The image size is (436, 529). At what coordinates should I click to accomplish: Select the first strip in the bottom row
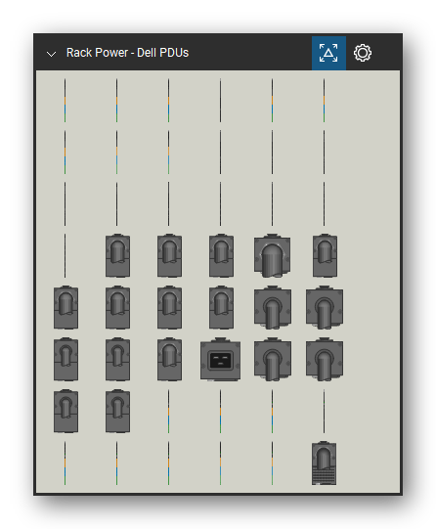click(x=65, y=463)
